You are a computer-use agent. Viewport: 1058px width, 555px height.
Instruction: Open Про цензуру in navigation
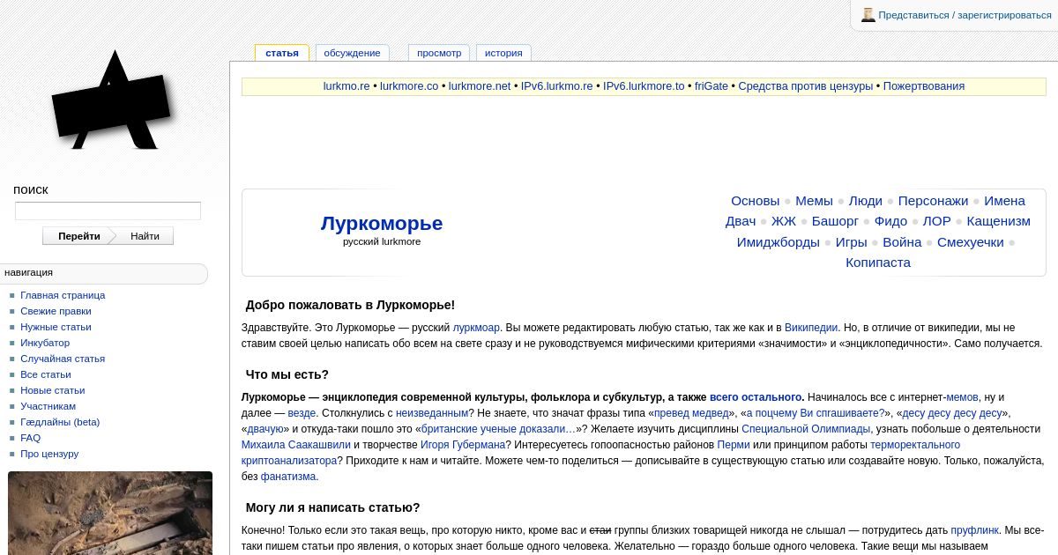point(49,454)
